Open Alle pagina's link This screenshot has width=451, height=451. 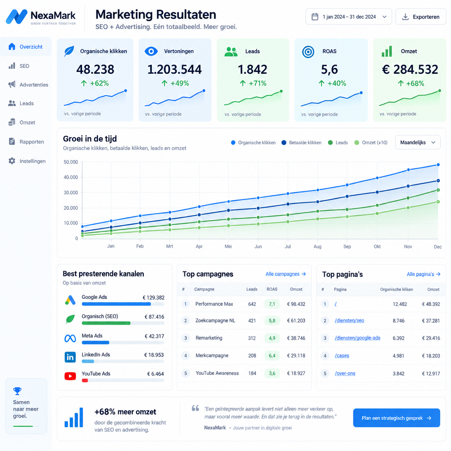pyautogui.click(x=423, y=274)
